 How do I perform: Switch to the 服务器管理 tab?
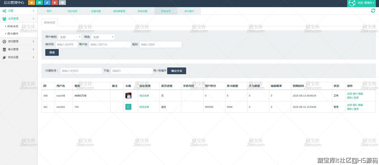[x=119, y=11]
